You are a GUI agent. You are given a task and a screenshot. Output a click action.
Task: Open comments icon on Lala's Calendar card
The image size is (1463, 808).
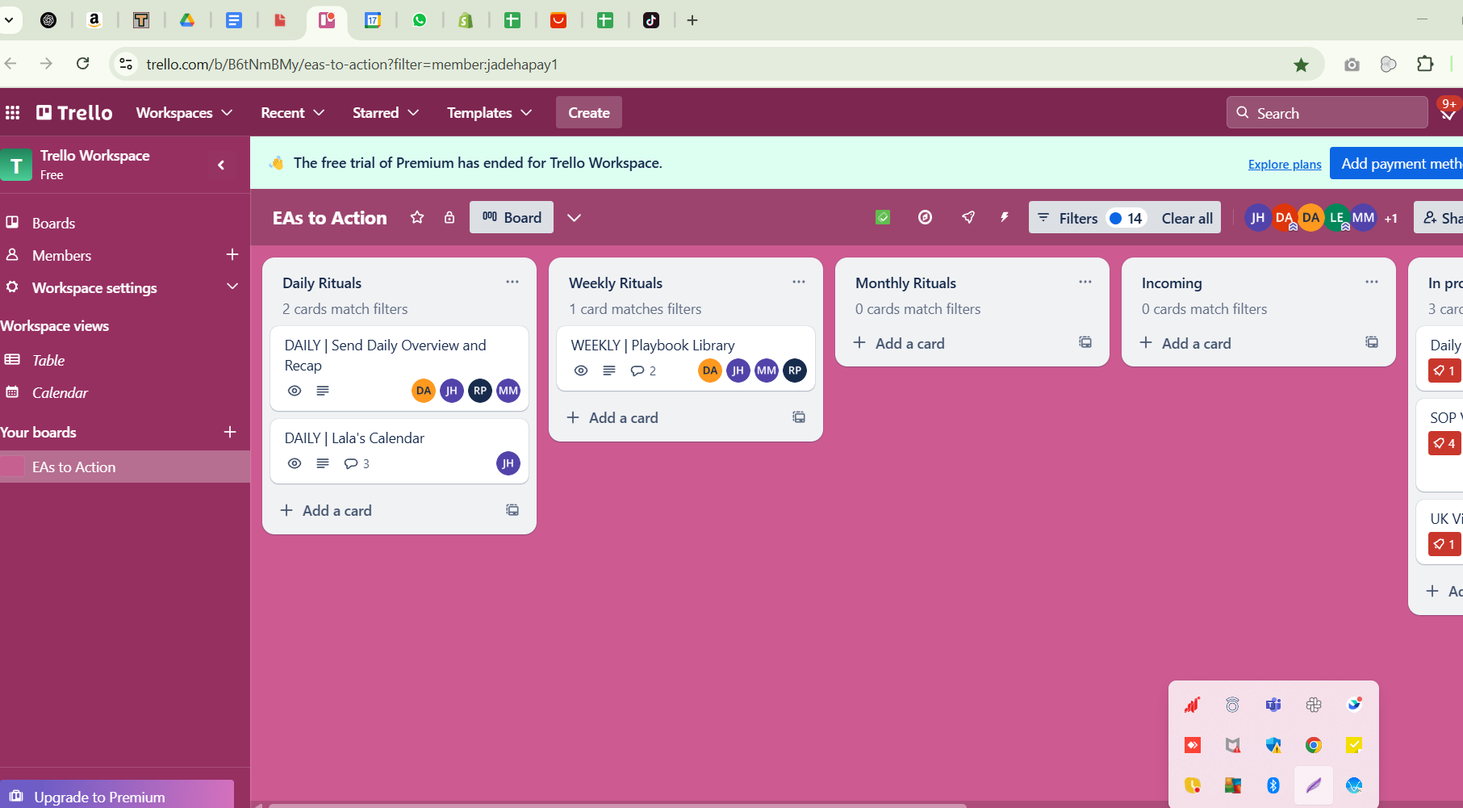(357, 463)
